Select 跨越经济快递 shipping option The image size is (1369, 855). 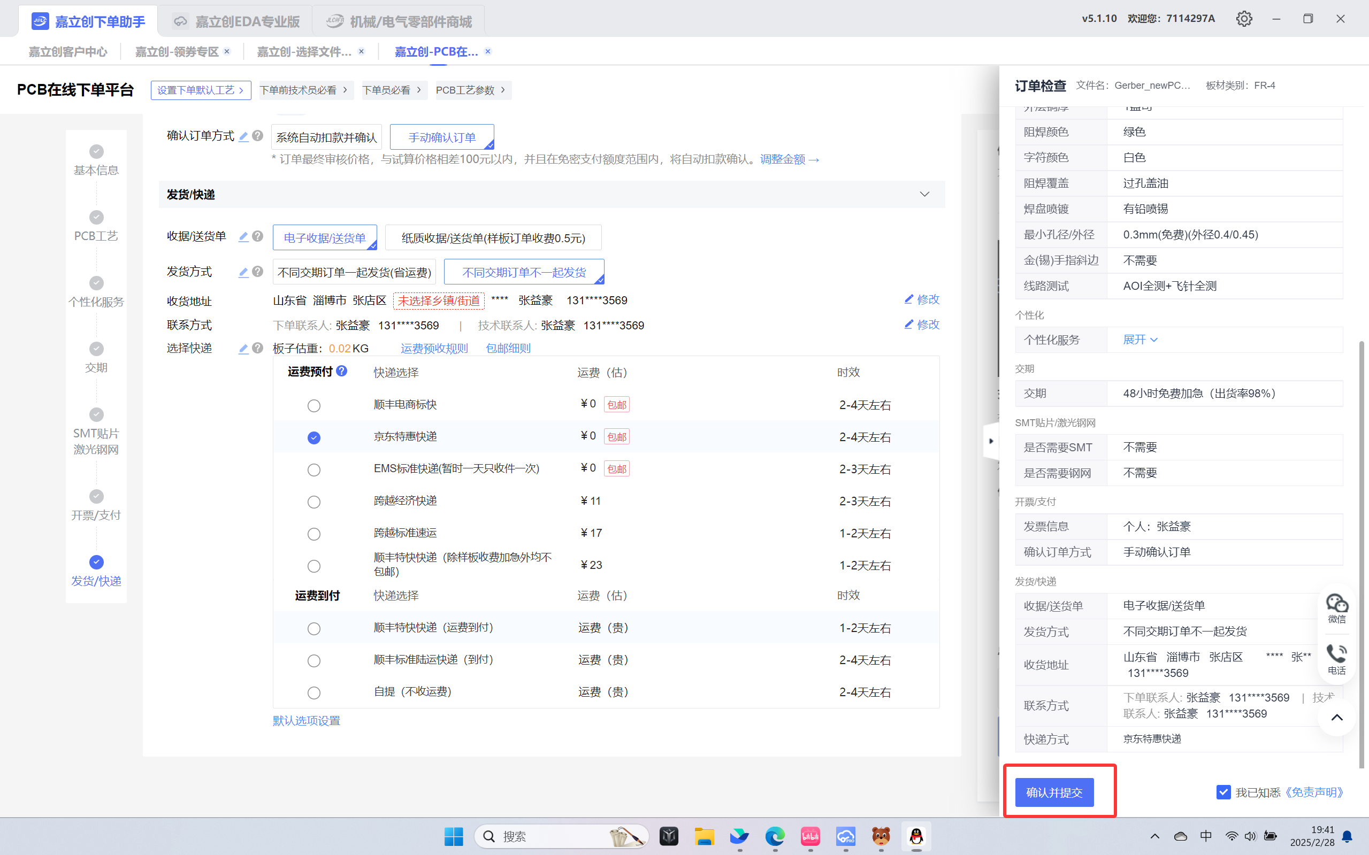tap(314, 502)
